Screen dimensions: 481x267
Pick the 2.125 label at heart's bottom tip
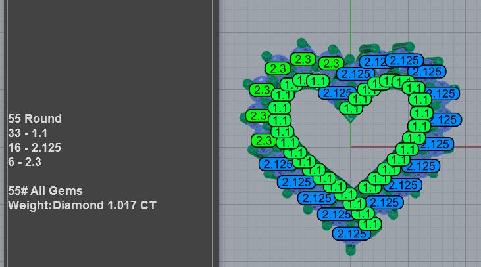point(351,234)
